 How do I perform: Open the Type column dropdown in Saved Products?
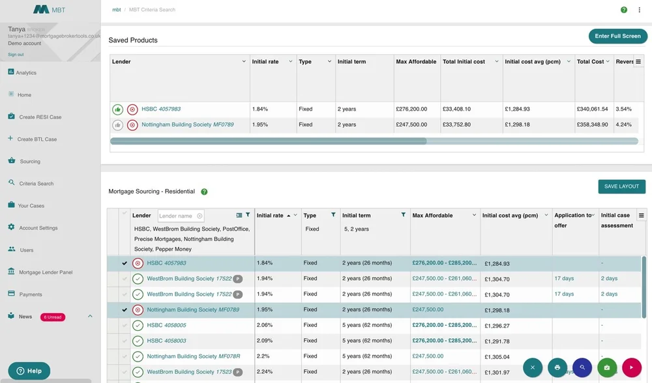coord(329,61)
